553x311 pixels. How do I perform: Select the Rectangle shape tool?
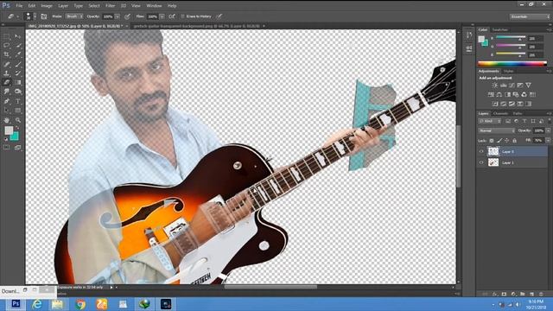[18, 111]
